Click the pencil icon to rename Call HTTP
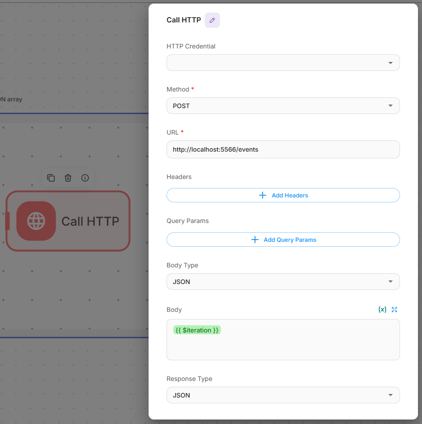 212,20
